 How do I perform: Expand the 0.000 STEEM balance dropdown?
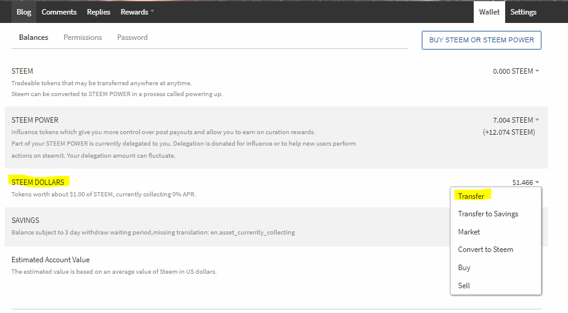coord(516,71)
